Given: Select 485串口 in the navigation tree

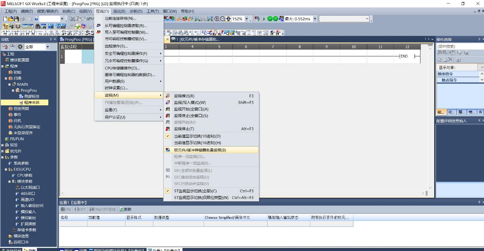Looking at the screenshot, I should [x=27, y=193].
